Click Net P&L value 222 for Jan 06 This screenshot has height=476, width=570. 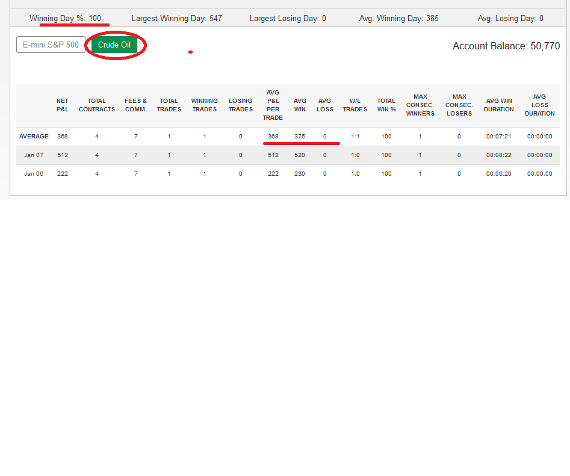62,174
